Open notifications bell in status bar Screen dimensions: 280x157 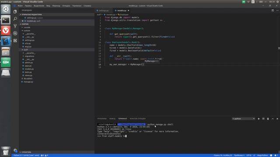click(x=276, y=155)
